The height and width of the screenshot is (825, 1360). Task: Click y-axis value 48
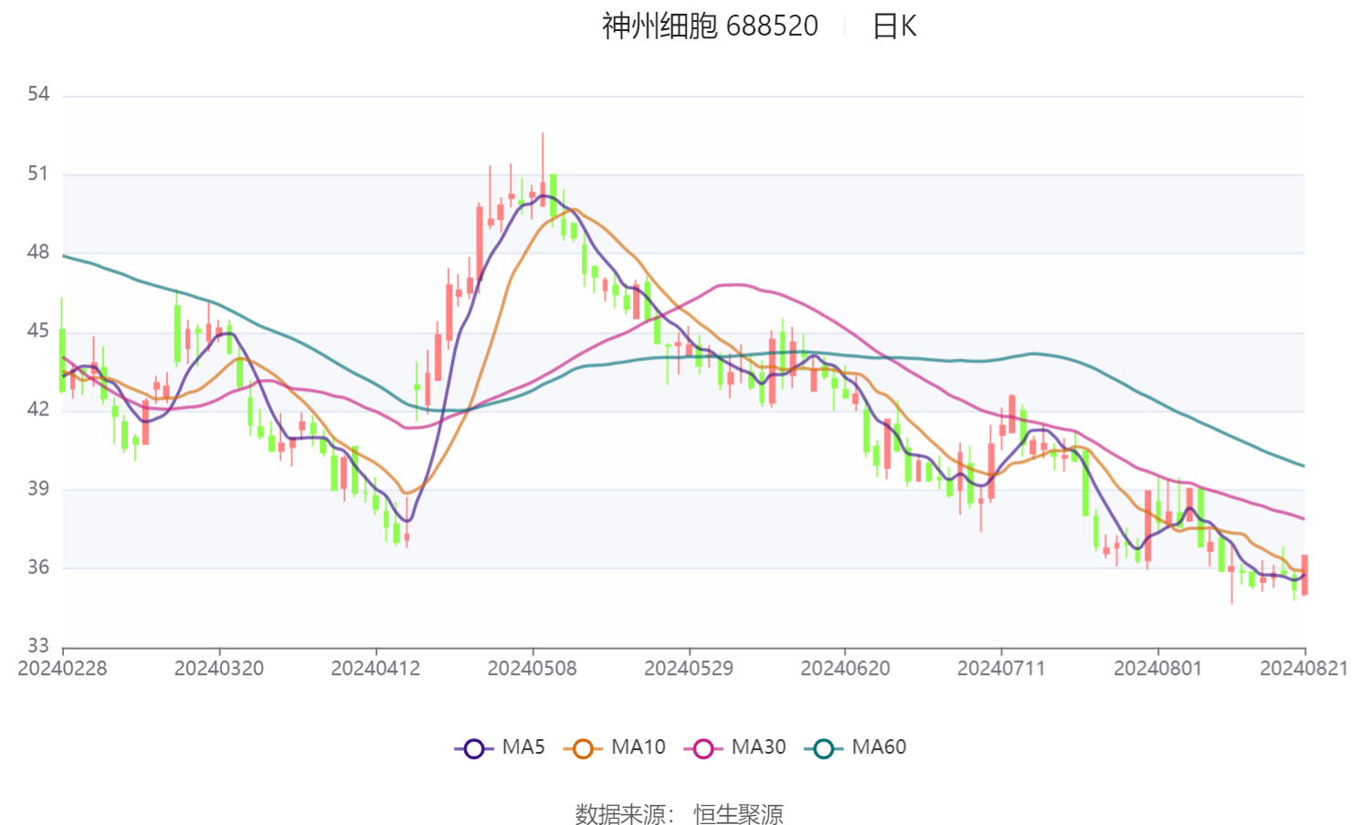pos(38,252)
